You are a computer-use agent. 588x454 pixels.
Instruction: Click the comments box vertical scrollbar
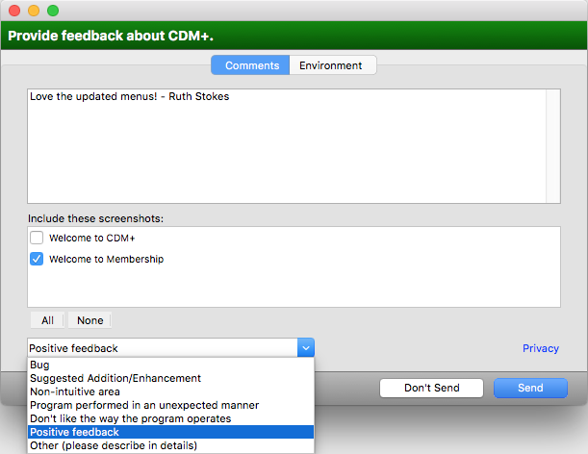[x=552, y=146]
